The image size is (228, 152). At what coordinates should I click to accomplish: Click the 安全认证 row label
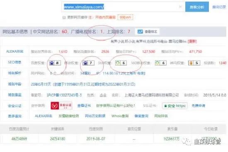tap(15, 106)
